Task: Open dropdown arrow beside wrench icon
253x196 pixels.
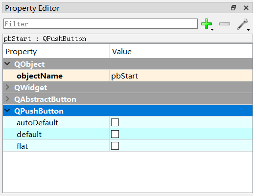Action: click(248, 30)
